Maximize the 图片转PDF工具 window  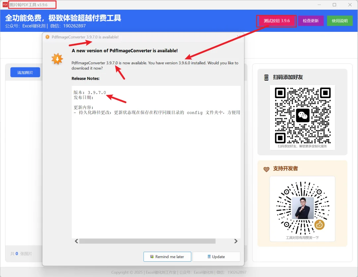[334, 5]
